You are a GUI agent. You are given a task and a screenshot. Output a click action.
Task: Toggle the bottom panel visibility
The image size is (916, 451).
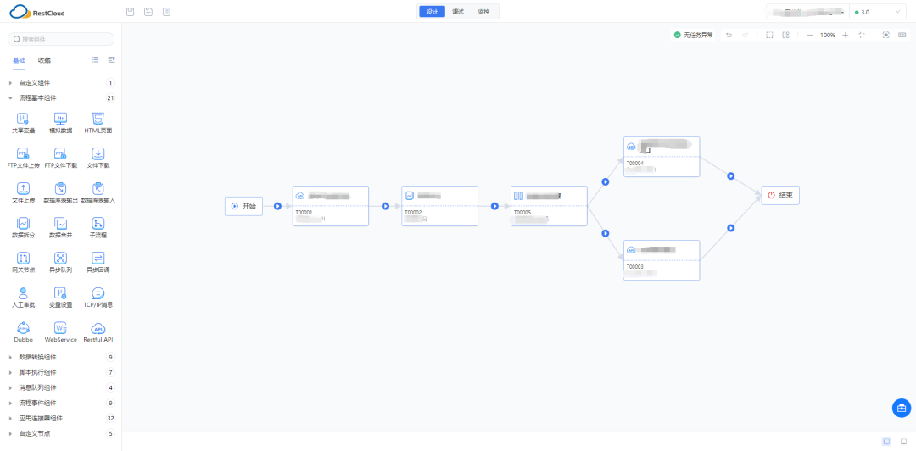click(903, 442)
